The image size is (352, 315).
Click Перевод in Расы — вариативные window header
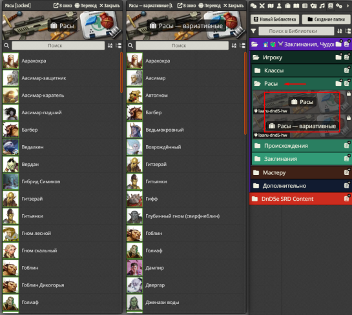tap(210, 5)
